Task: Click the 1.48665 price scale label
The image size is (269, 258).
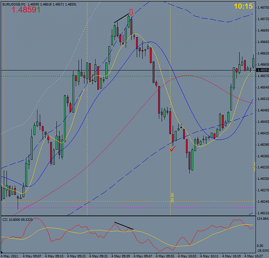Action: [263, 42]
